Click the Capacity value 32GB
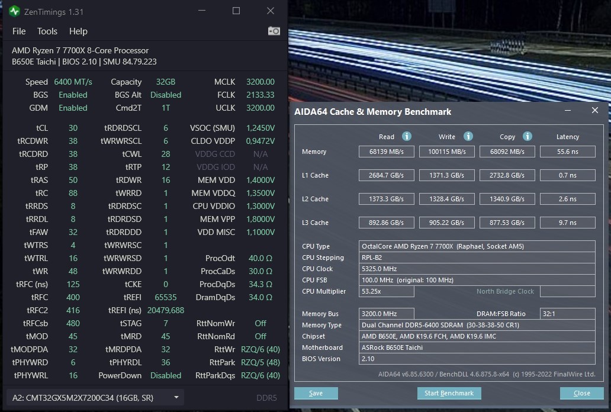Screen dimensions: 611x412 click(166, 82)
